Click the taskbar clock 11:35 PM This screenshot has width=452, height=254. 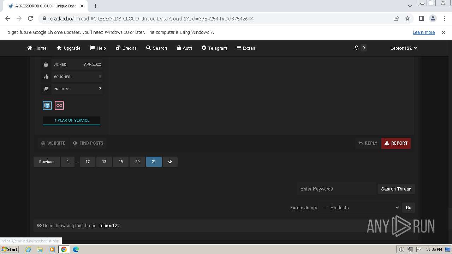(434, 249)
